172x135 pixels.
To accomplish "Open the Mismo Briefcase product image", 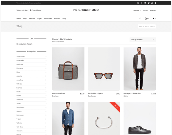I will point(68,69).
